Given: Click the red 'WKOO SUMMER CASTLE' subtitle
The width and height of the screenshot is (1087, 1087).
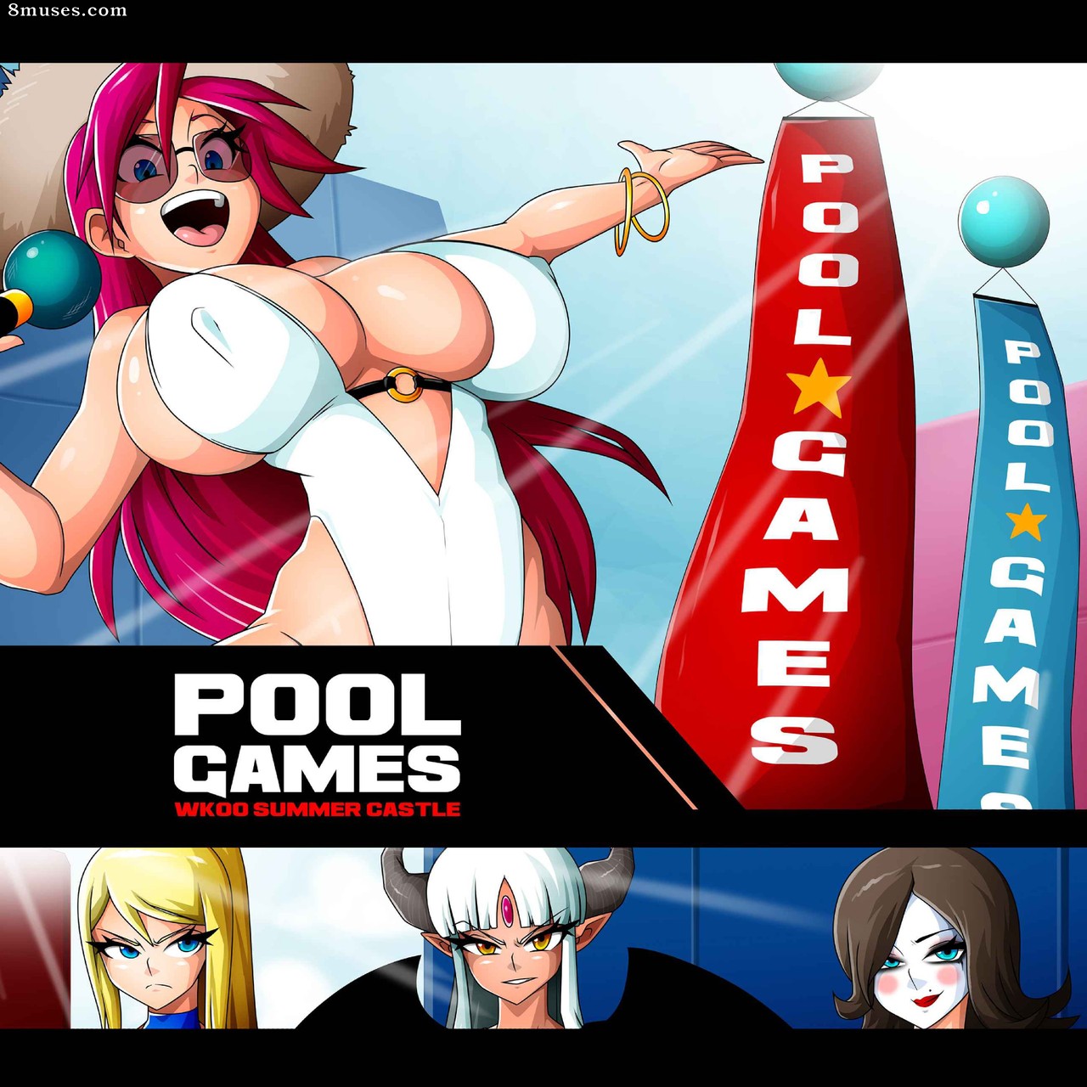Looking at the screenshot, I should pos(318,808).
